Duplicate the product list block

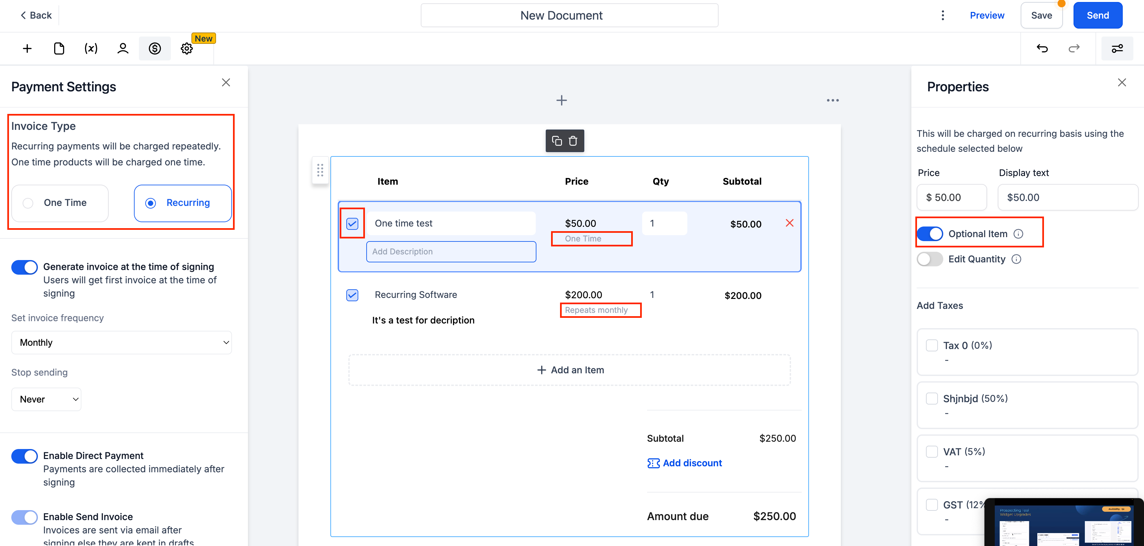coord(557,141)
